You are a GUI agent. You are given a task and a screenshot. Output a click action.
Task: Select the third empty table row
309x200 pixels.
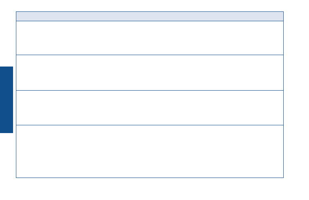[150, 108]
